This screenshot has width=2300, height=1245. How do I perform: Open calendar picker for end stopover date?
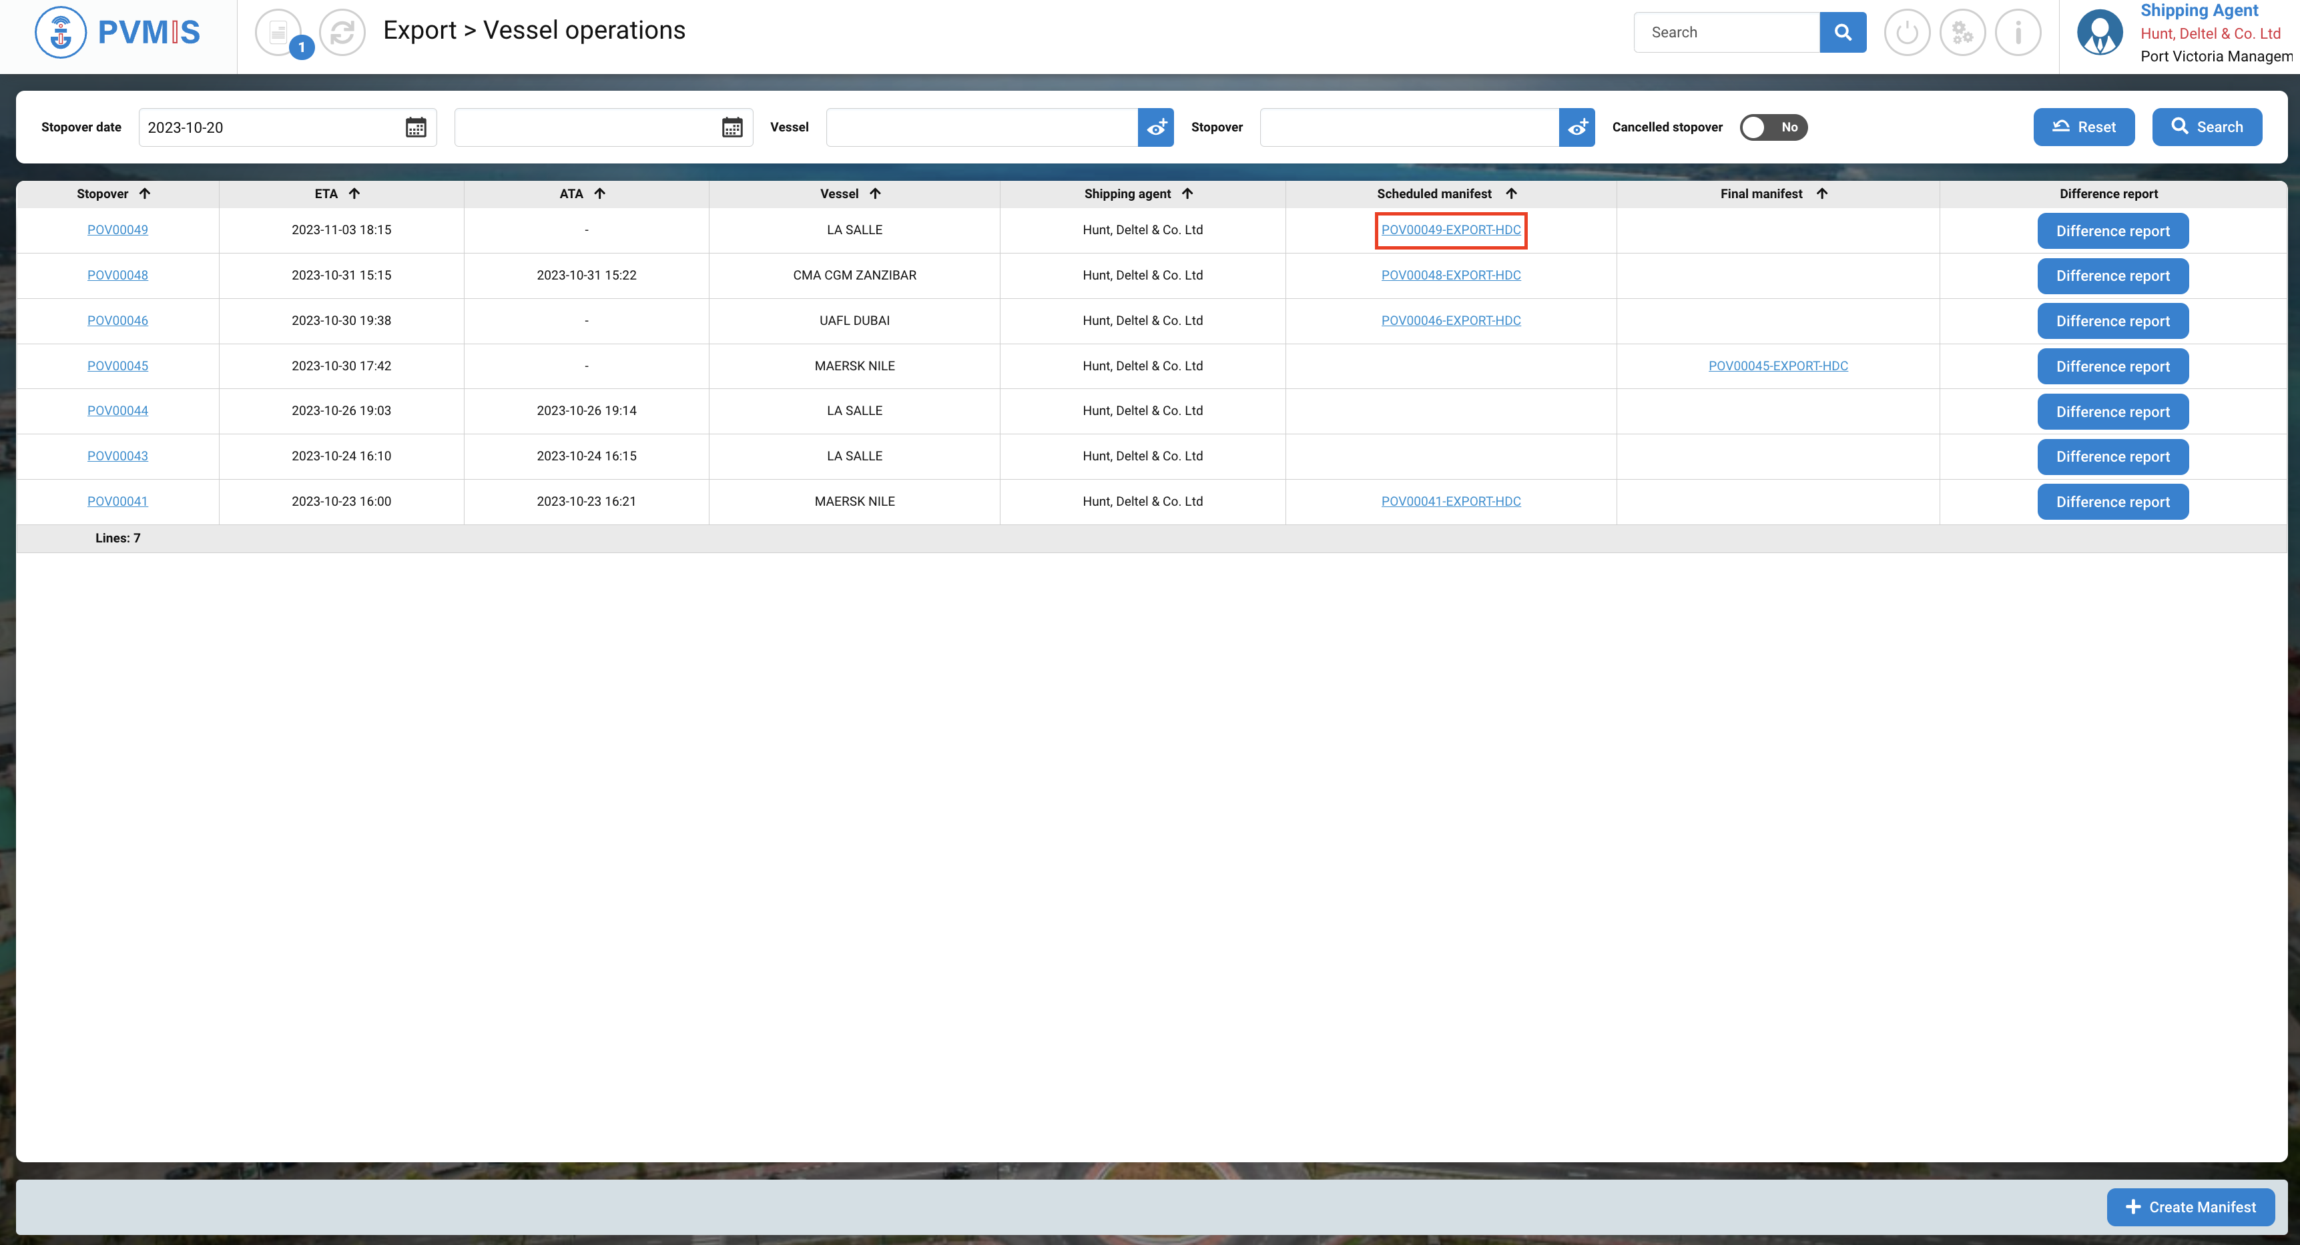[x=732, y=127]
